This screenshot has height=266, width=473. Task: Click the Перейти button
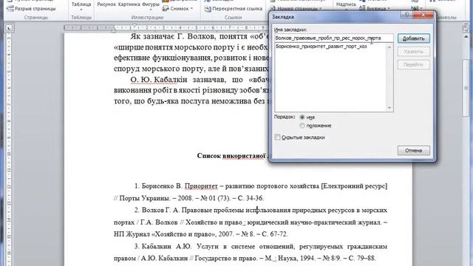click(x=414, y=64)
